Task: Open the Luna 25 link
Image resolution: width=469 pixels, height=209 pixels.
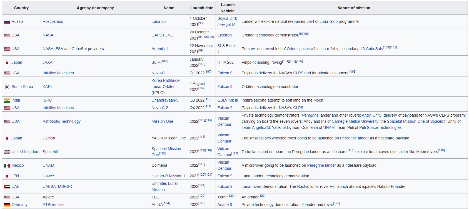Action: [159, 21]
